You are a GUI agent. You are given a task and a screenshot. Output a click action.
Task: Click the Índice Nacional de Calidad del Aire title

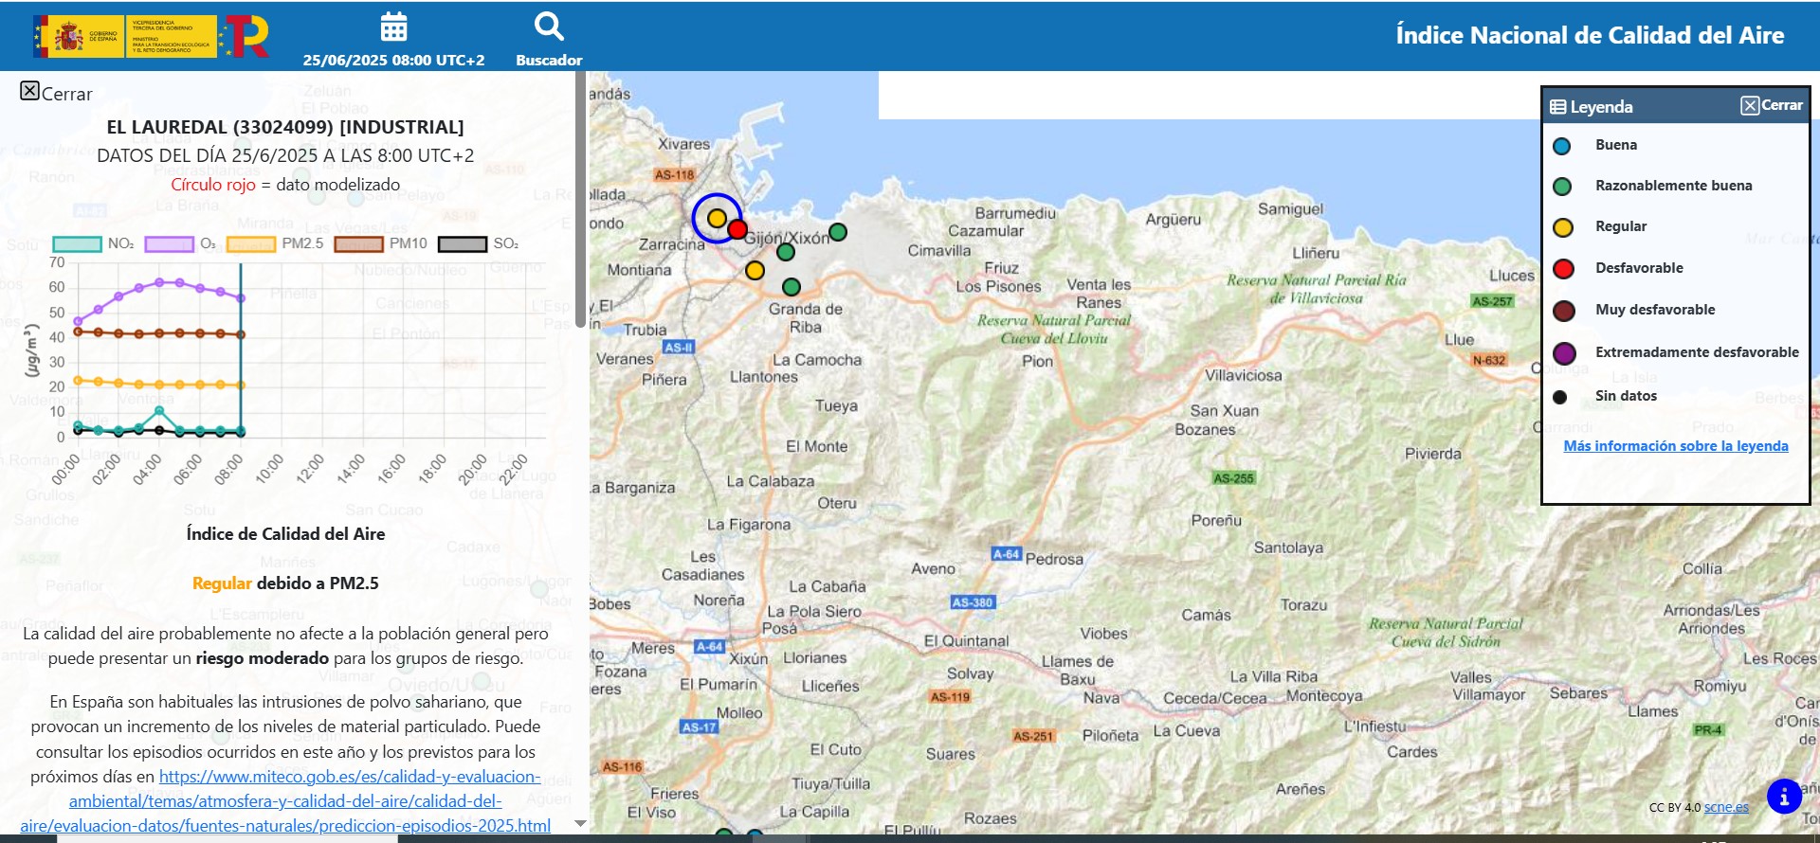(1590, 35)
